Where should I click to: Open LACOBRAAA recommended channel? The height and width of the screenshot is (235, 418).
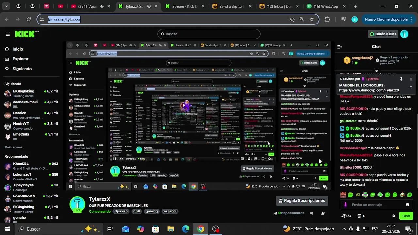point(31,198)
